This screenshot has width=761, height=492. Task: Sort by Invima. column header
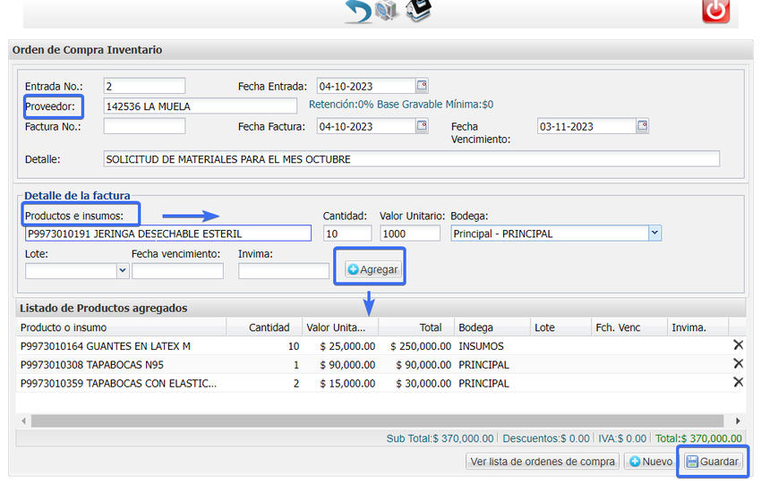coord(698,327)
